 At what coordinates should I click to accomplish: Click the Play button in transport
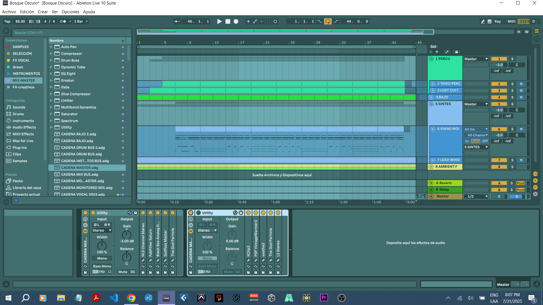[x=219, y=21]
